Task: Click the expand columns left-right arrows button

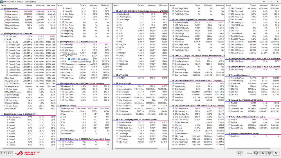Action: (x=3, y=153)
